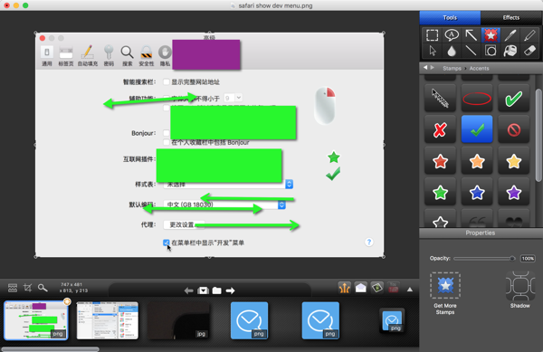Select the highlighter marker tool
543x352 pixels.
(529, 35)
